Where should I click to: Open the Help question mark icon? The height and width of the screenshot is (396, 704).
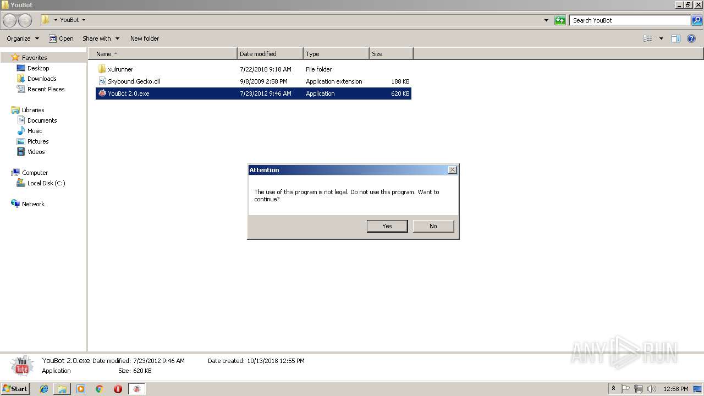(692, 38)
